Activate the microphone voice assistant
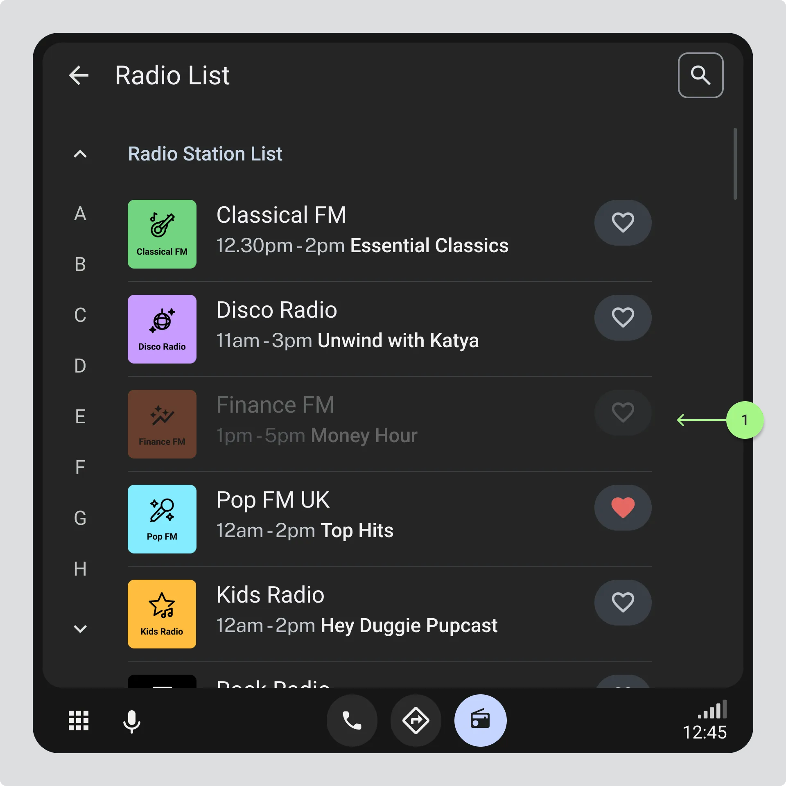Screen dimensions: 786x786 [x=131, y=721]
